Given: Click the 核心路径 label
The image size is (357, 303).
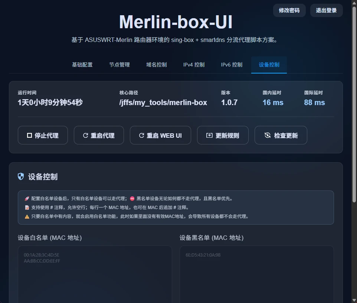Looking at the screenshot, I should pyautogui.click(x=129, y=93).
